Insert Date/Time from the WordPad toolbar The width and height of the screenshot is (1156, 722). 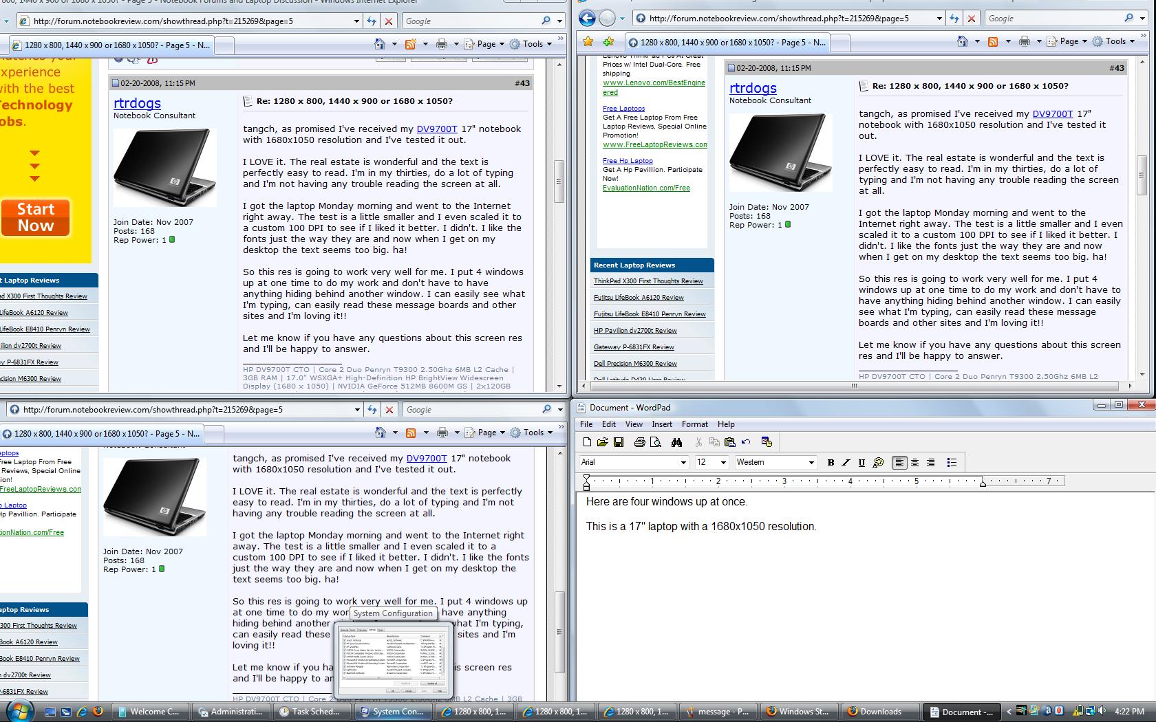click(767, 442)
